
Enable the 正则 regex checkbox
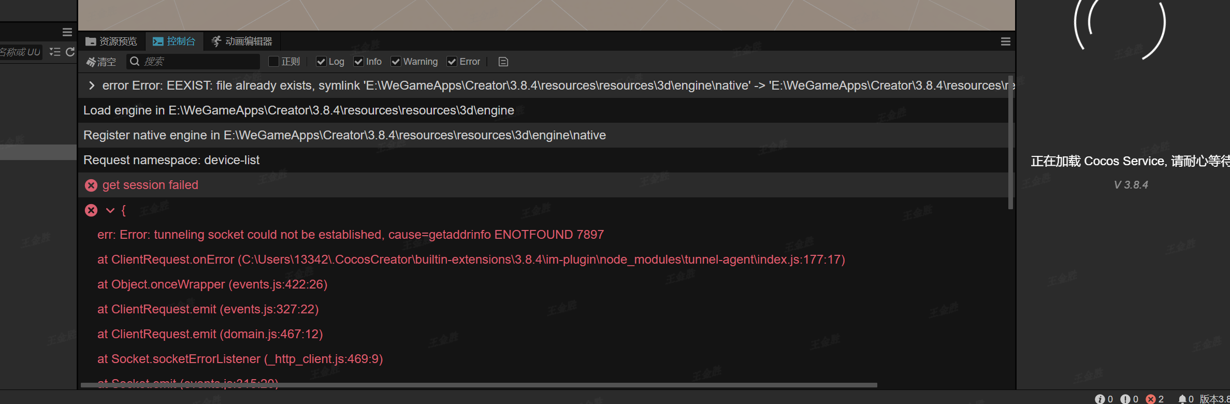pyautogui.click(x=274, y=62)
